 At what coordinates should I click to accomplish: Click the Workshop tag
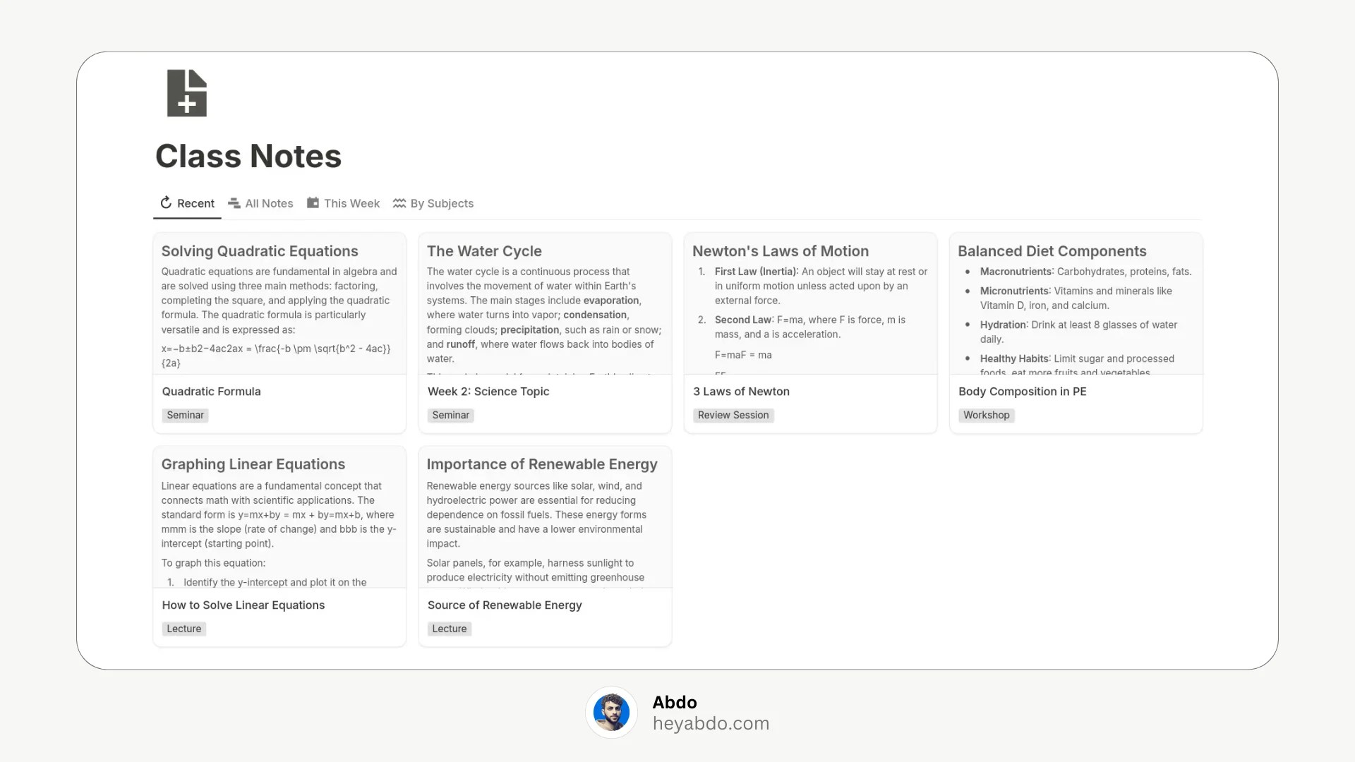click(x=986, y=416)
